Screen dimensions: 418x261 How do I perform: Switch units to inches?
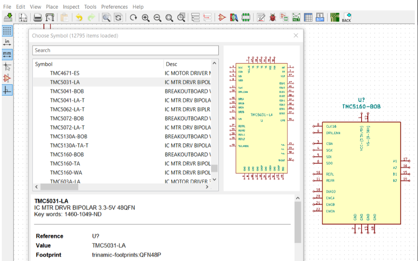pyautogui.click(x=7, y=42)
